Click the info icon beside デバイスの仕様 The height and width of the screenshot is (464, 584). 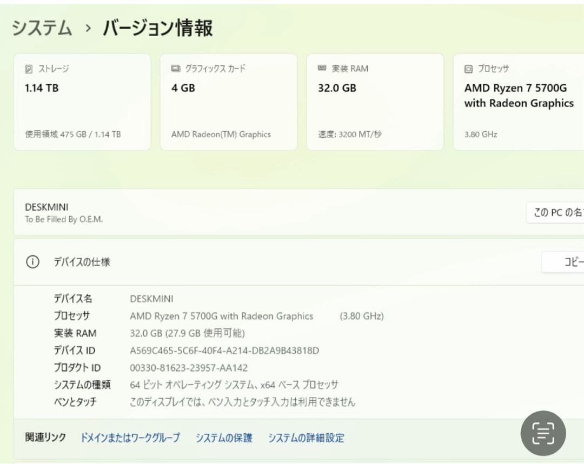click(x=32, y=261)
